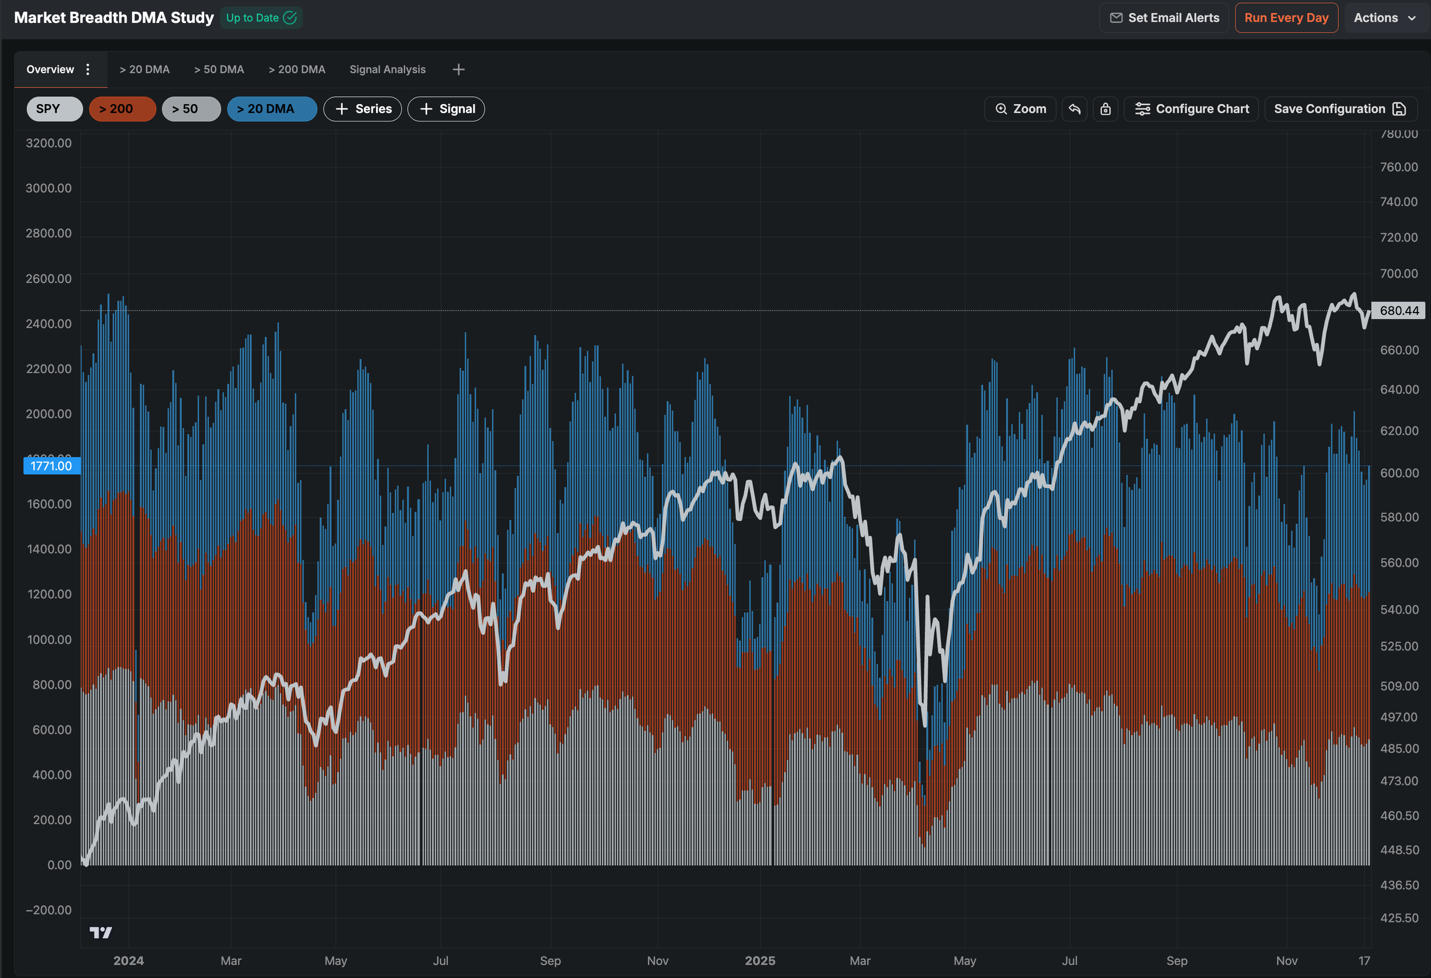Toggle the SPY series pill
The image size is (1431, 978).
54,109
